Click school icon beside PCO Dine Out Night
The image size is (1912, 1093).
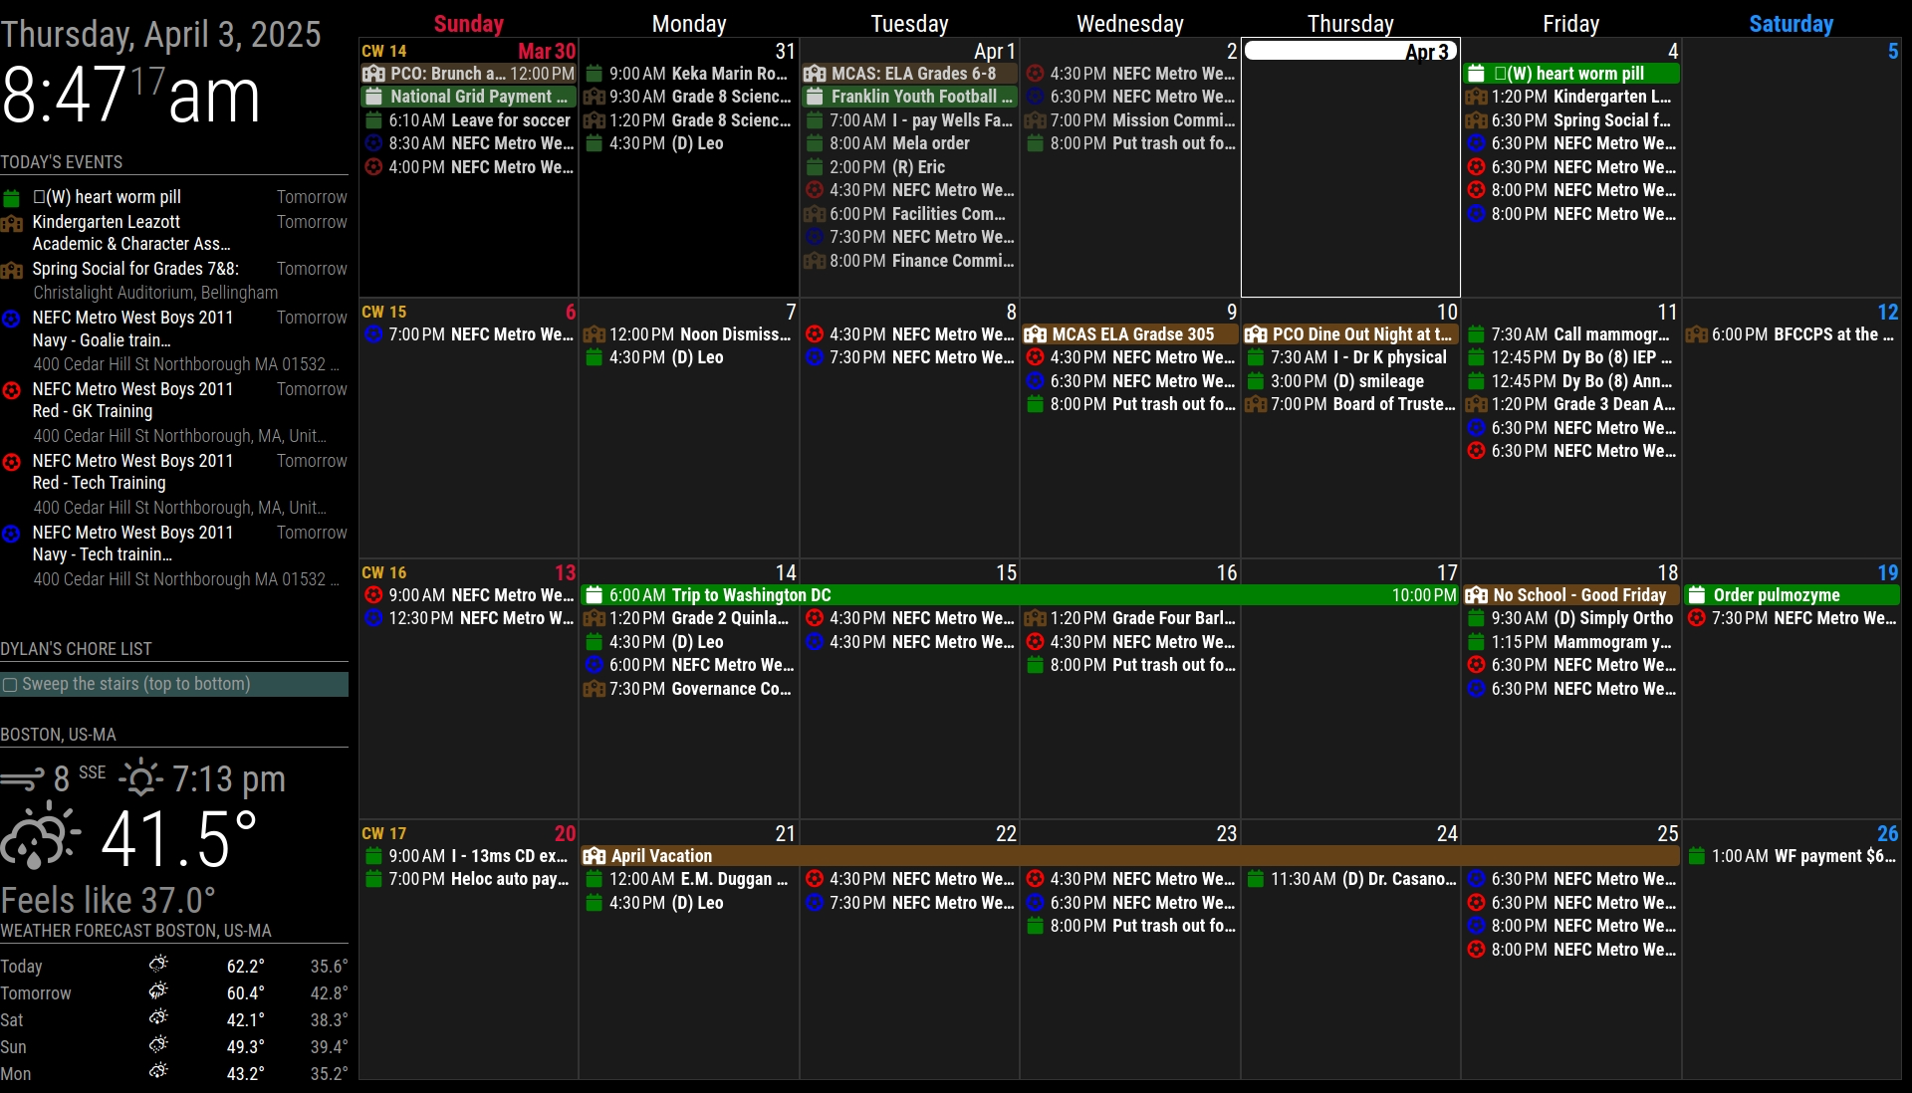[1256, 334]
